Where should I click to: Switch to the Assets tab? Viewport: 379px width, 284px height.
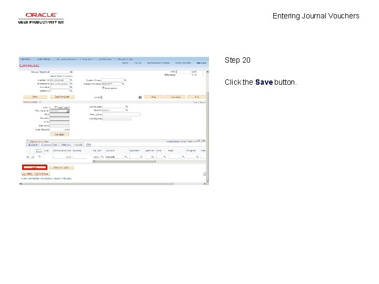click(x=78, y=145)
